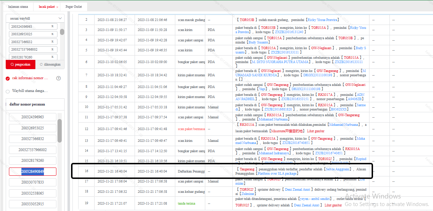This screenshot has width=433, height=211.
Task: Open Mohamad Nurbuana link in row 11
Action: [x=273, y=119]
